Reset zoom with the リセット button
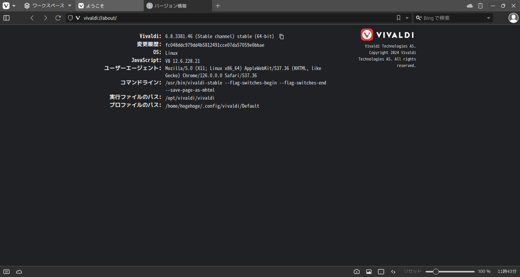Viewport: 520px width, 277px height. click(413, 271)
